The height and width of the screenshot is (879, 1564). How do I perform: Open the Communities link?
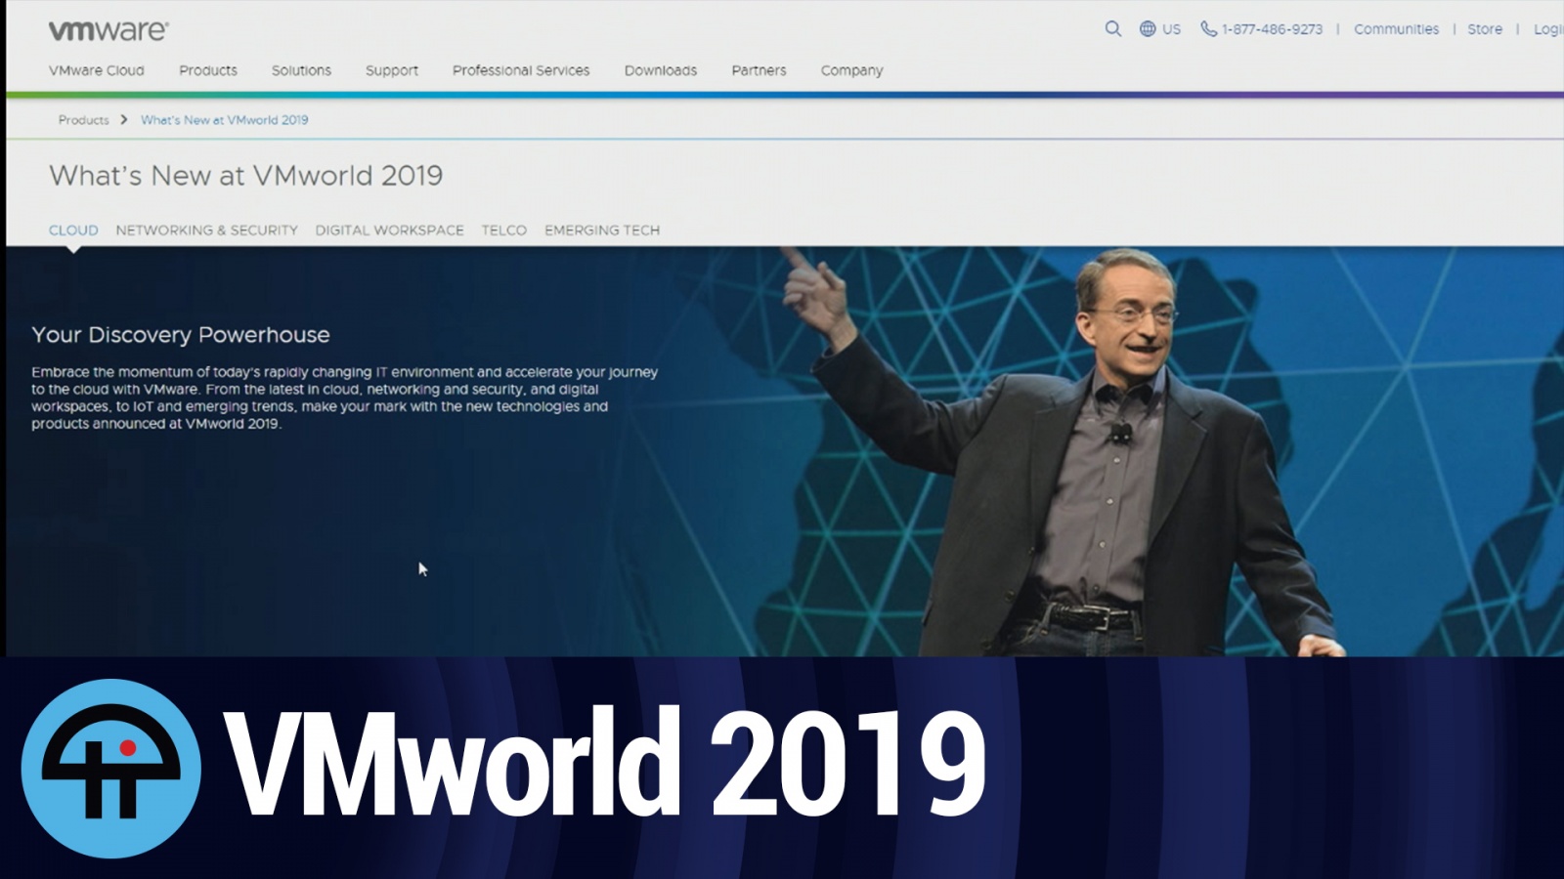tap(1396, 29)
